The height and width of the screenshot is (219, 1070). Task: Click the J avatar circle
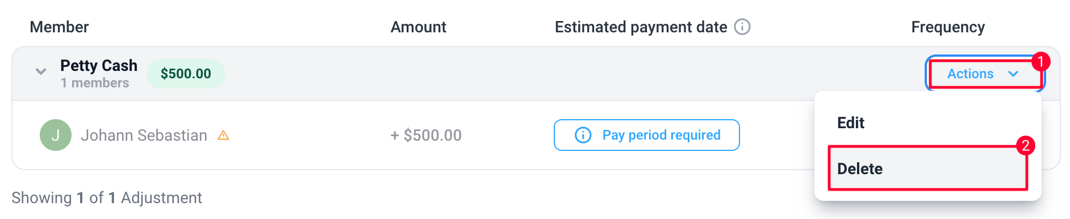tap(56, 135)
